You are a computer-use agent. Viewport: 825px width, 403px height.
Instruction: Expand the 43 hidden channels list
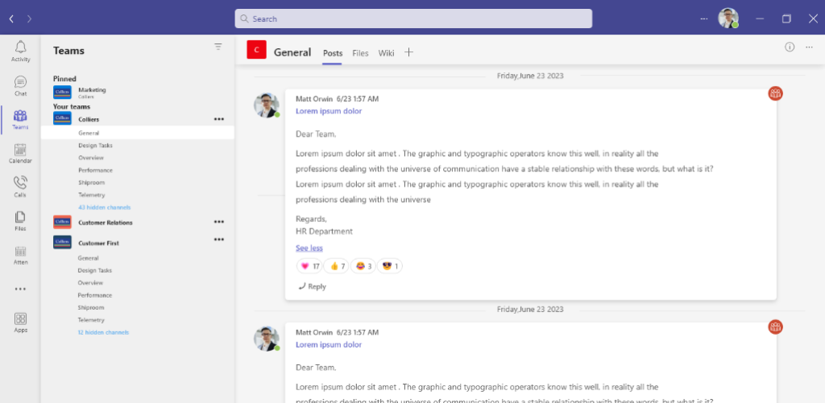coord(104,208)
